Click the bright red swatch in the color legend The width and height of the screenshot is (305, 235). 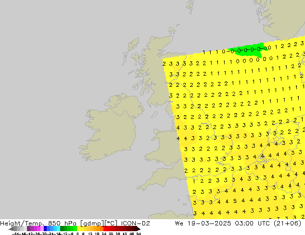[x=105, y=228]
